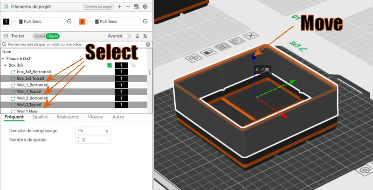Collapse the Box_3x3 object node
This screenshot has width=373, height=190.
pyautogui.click(x=5, y=65)
